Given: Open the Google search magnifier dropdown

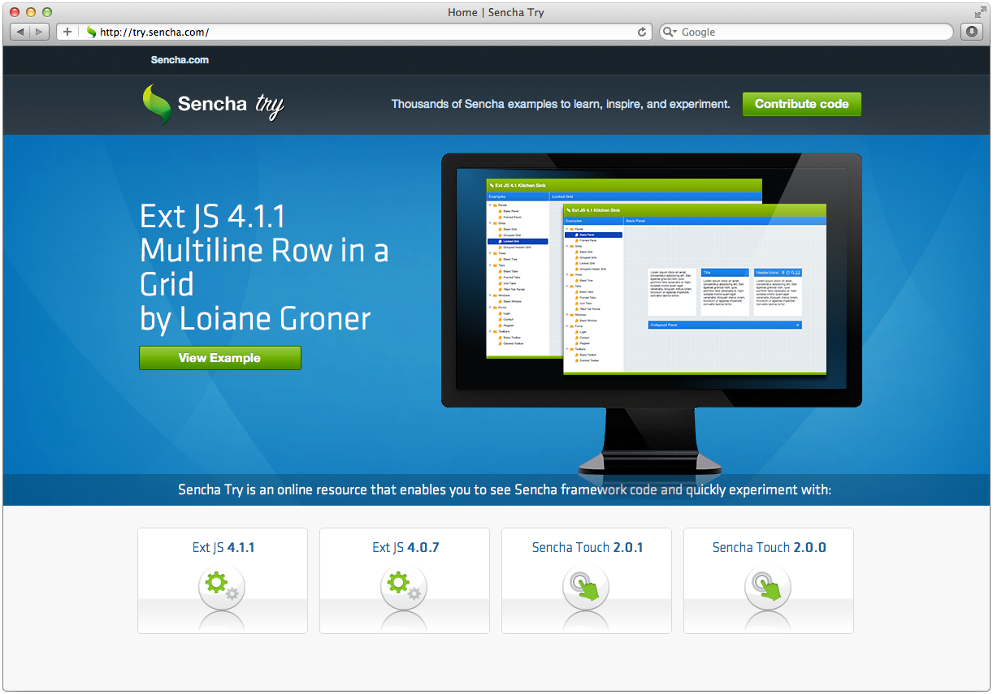Looking at the screenshot, I should coord(670,32).
